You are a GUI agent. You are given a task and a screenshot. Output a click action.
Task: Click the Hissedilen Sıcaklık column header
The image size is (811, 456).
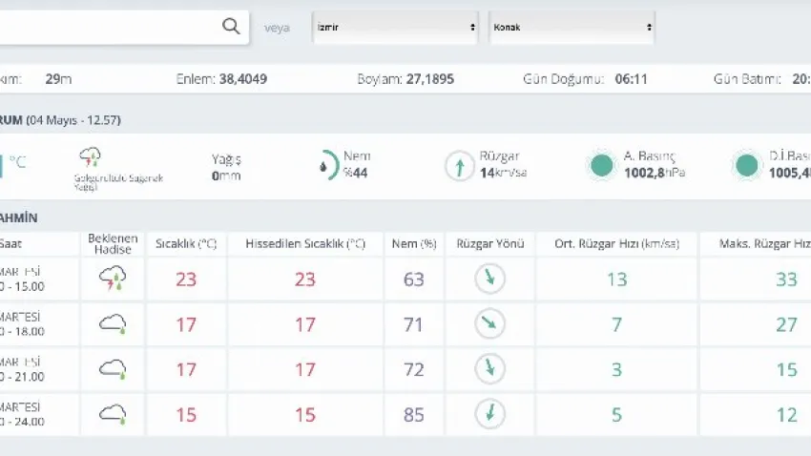coord(305,244)
